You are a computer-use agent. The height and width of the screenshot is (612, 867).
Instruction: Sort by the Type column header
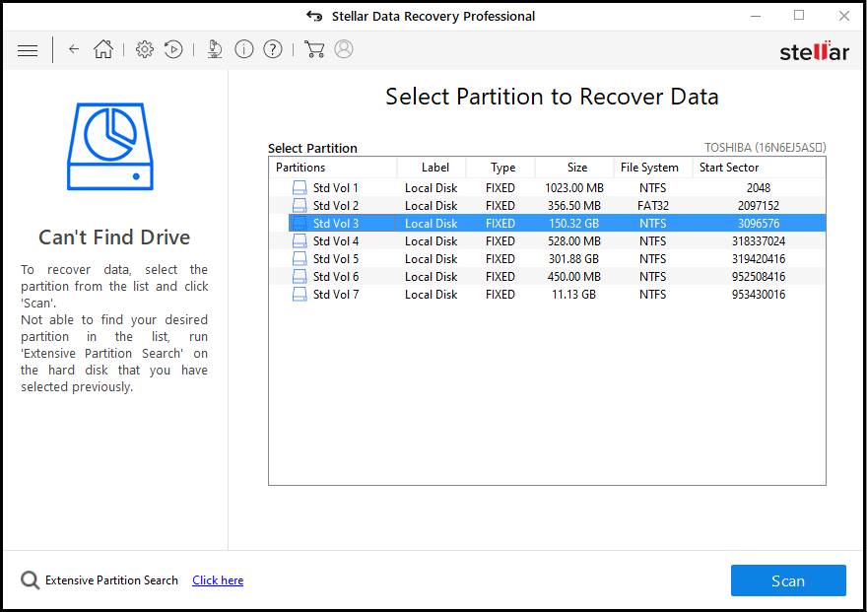click(x=500, y=168)
